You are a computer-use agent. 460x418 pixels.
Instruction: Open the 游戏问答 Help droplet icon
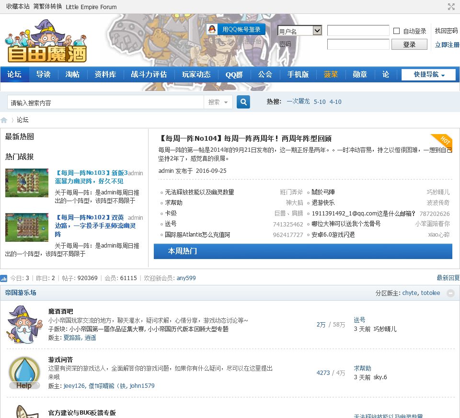coord(24,373)
